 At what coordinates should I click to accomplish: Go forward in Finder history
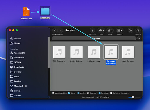[60, 30]
